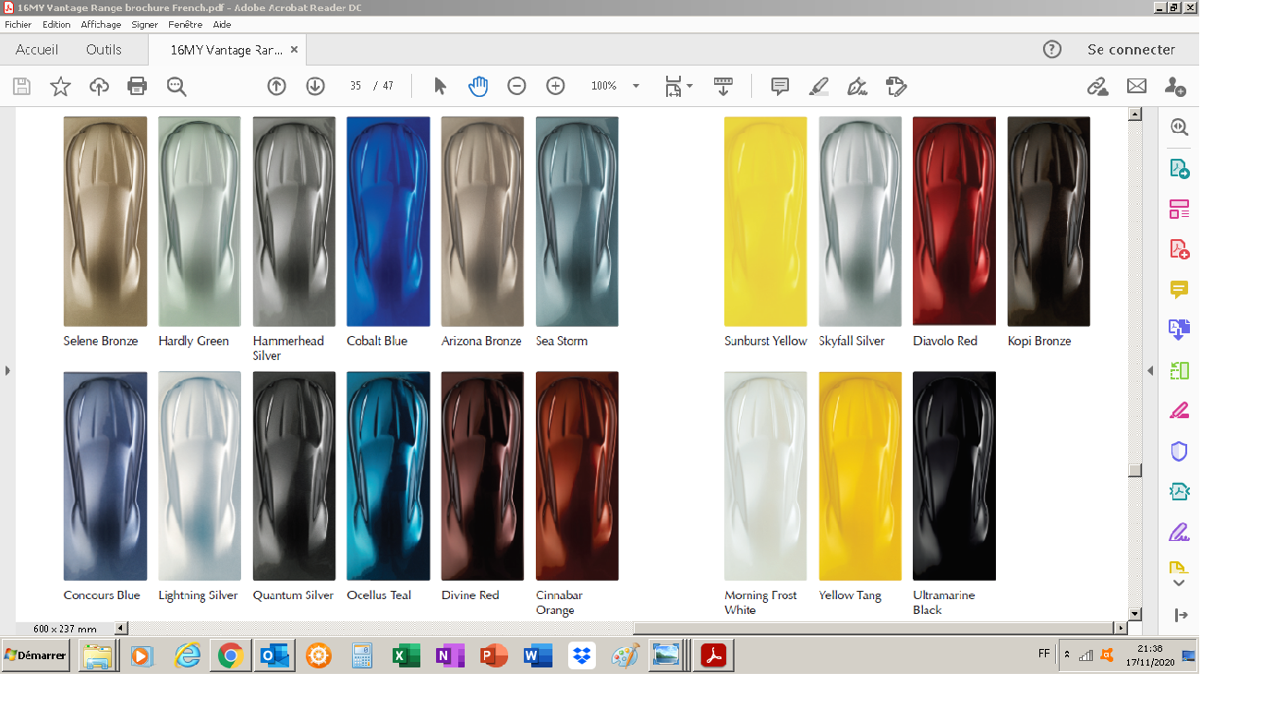Click the Cinnabar Orange paint swatch
This screenshot has height=709, width=1262.
pos(577,476)
